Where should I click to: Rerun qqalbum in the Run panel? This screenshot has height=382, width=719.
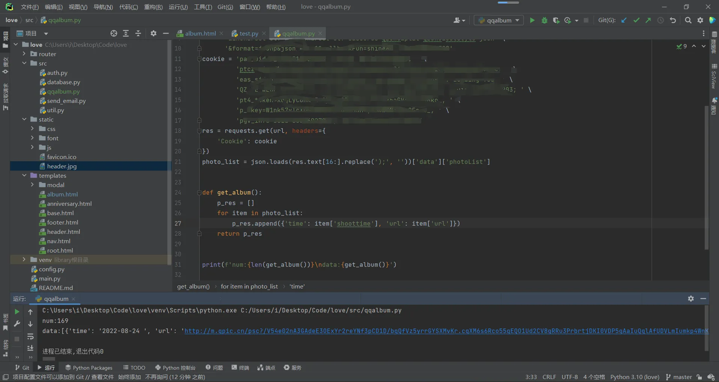[17, 312]
